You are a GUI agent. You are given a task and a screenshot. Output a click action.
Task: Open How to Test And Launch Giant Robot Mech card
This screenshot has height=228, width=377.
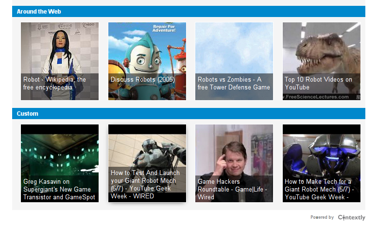[147, 163]
